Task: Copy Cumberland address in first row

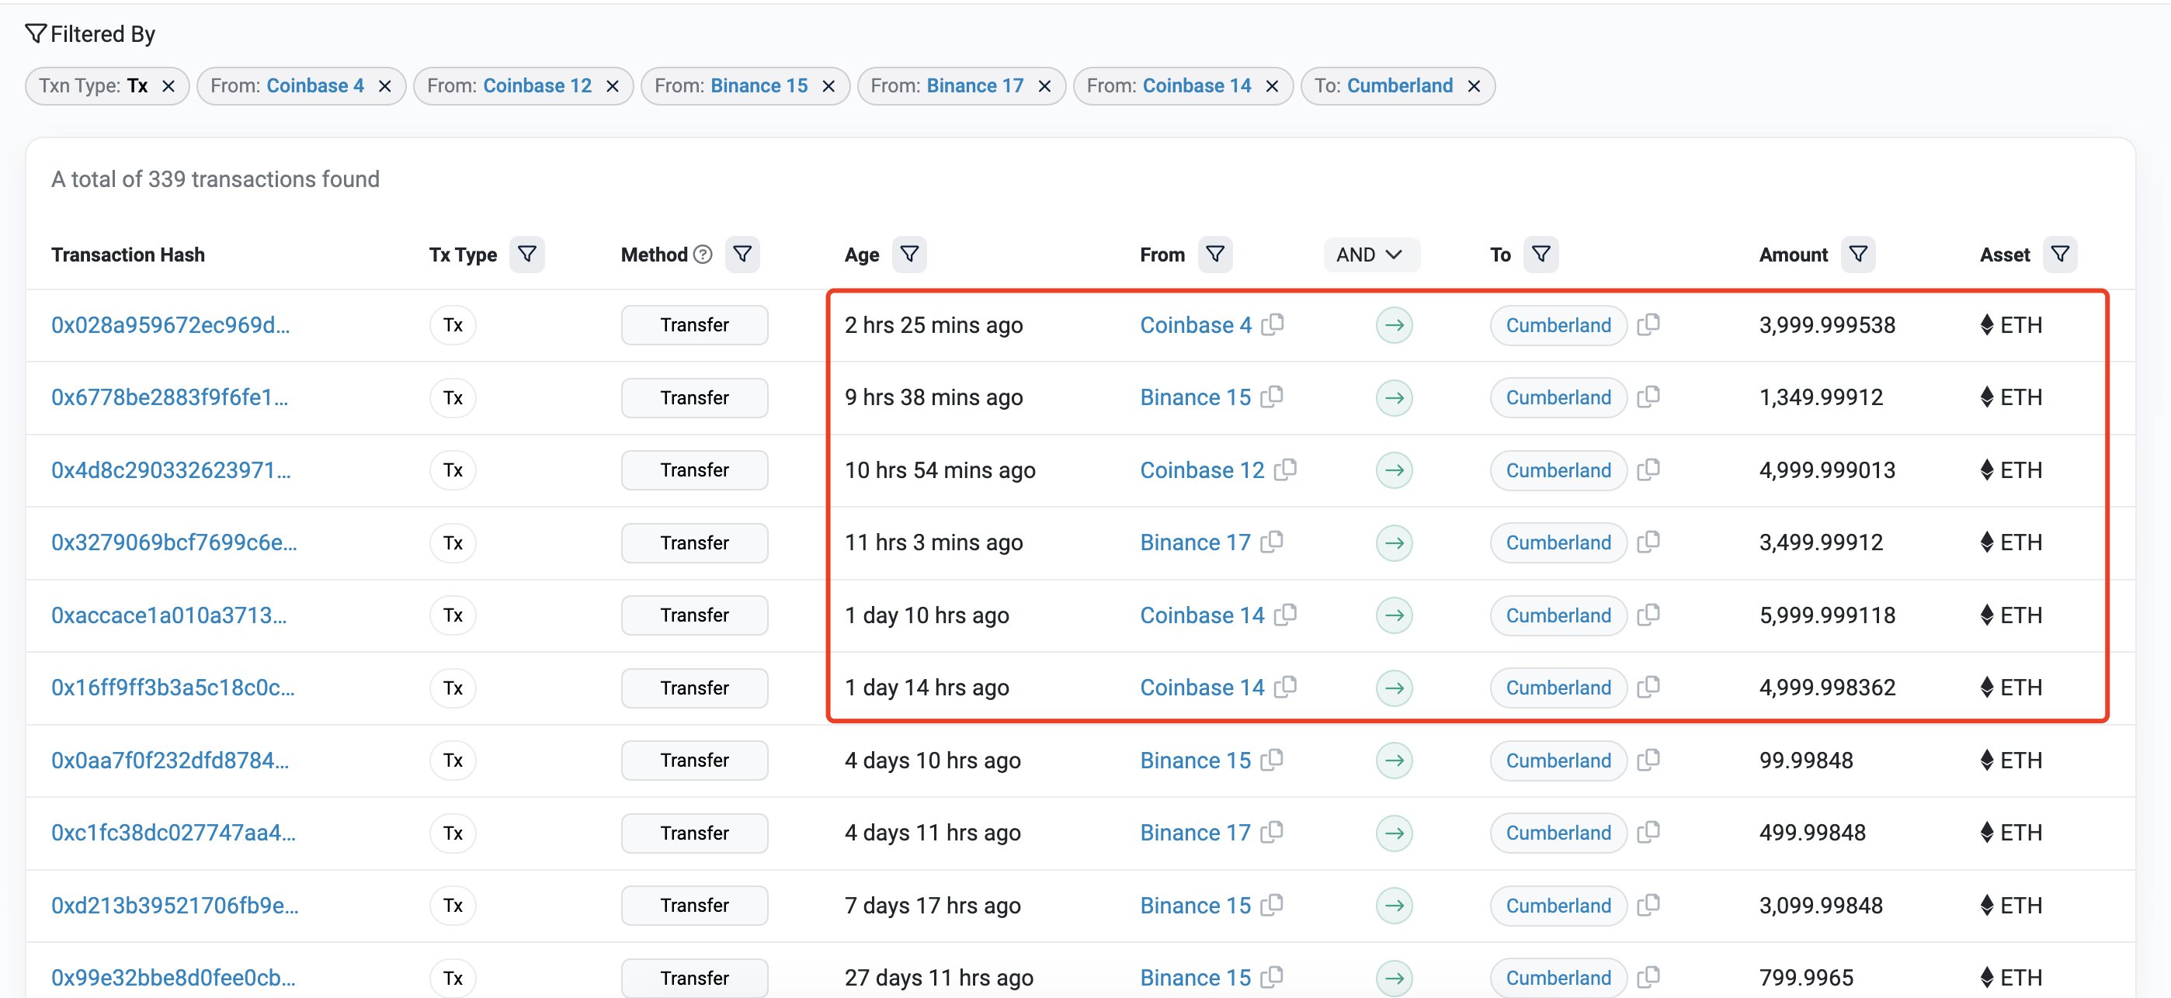Action: 1648,324
